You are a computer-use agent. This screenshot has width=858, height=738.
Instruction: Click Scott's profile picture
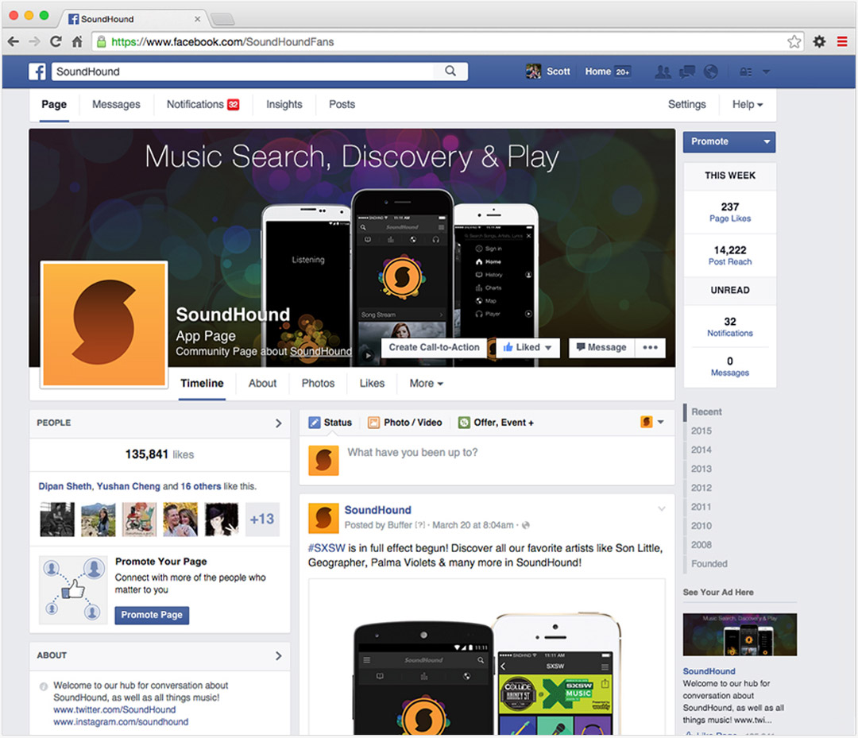click(533, 71)
